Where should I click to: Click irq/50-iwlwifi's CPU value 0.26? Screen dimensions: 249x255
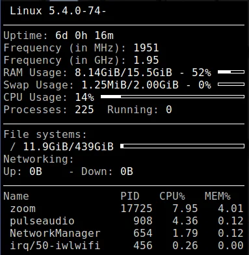click(185, 246)
